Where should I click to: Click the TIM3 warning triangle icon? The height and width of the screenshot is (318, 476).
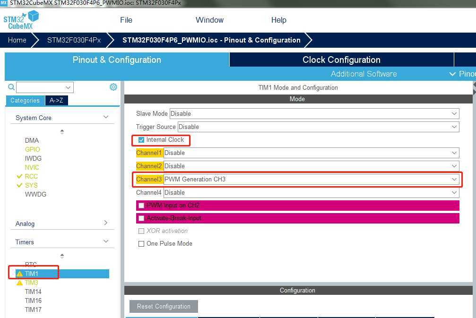click(19, 283)
